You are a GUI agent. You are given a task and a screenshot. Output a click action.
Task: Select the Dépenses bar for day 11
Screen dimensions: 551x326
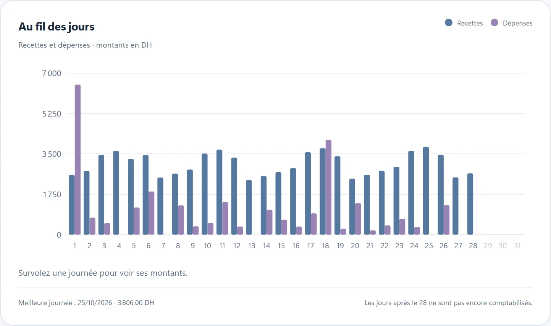[x=225, y=218]
